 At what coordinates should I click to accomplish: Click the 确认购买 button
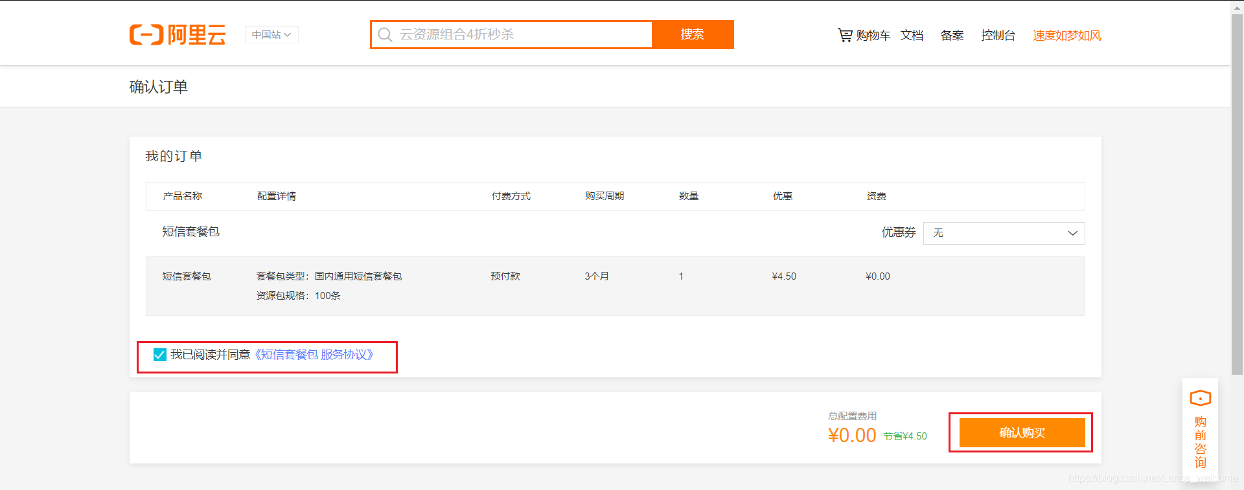[x=1022, y=432]
